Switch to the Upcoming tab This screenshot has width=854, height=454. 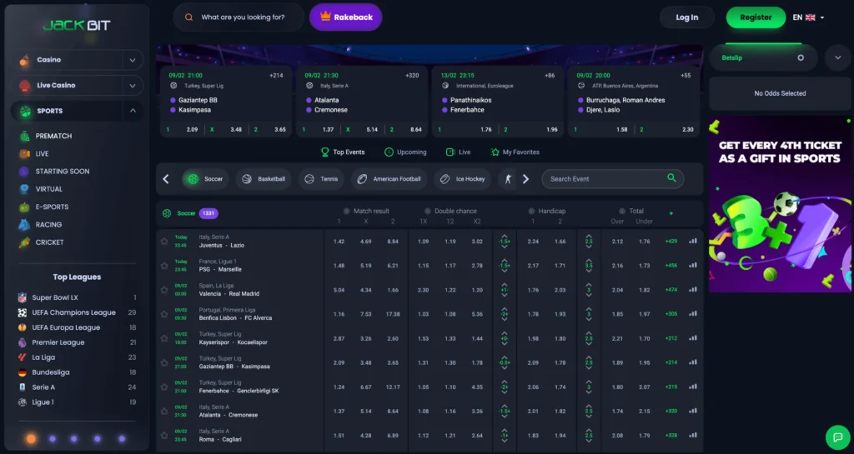coord(405,152)
